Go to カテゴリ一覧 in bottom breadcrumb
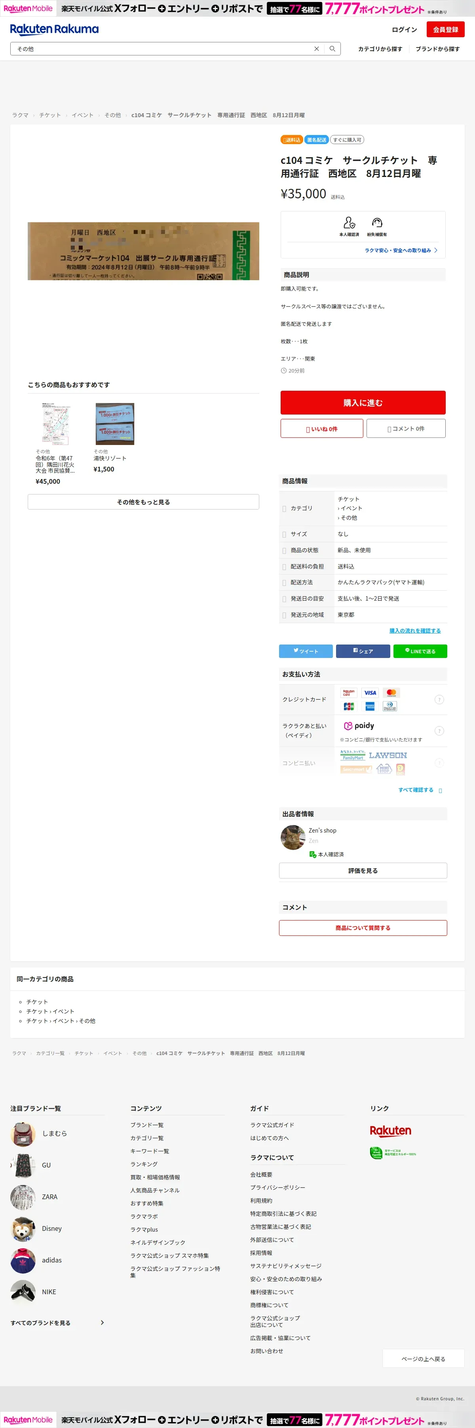This screenshot has height=1428, width=475. [50, 1053]
